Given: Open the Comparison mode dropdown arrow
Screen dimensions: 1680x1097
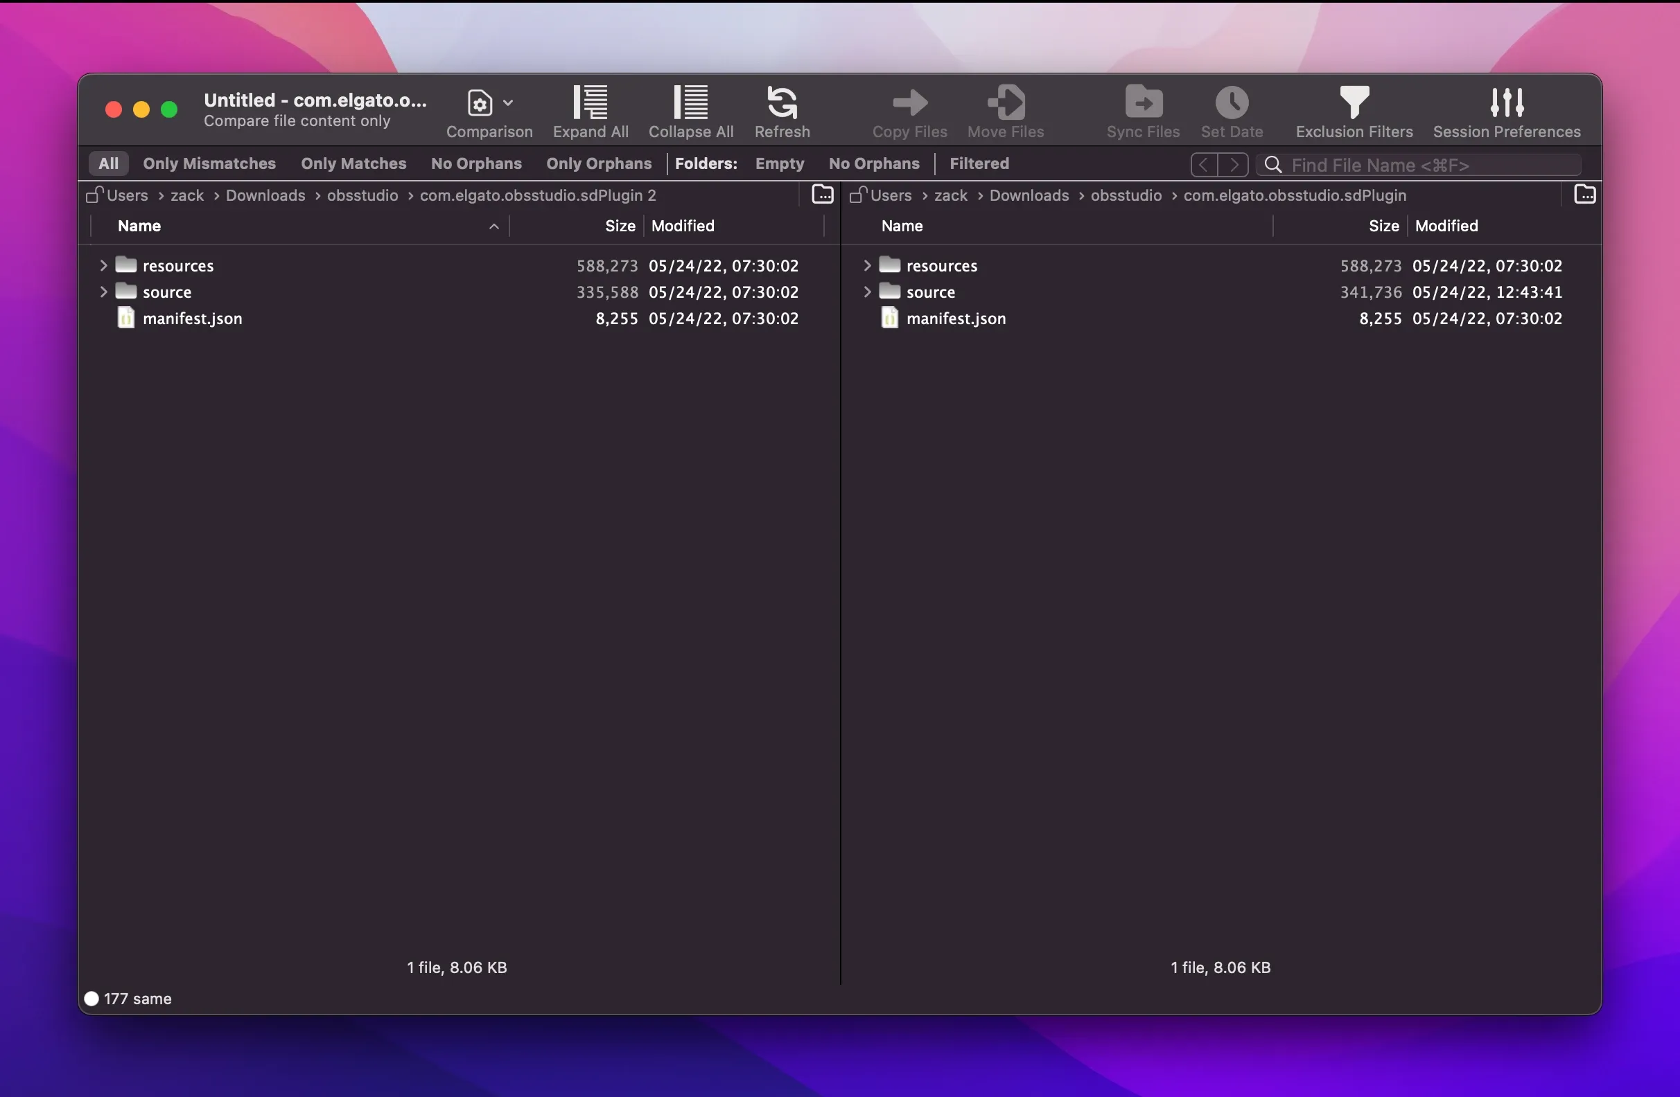Looking at the screenshot, I should point(509,103).
